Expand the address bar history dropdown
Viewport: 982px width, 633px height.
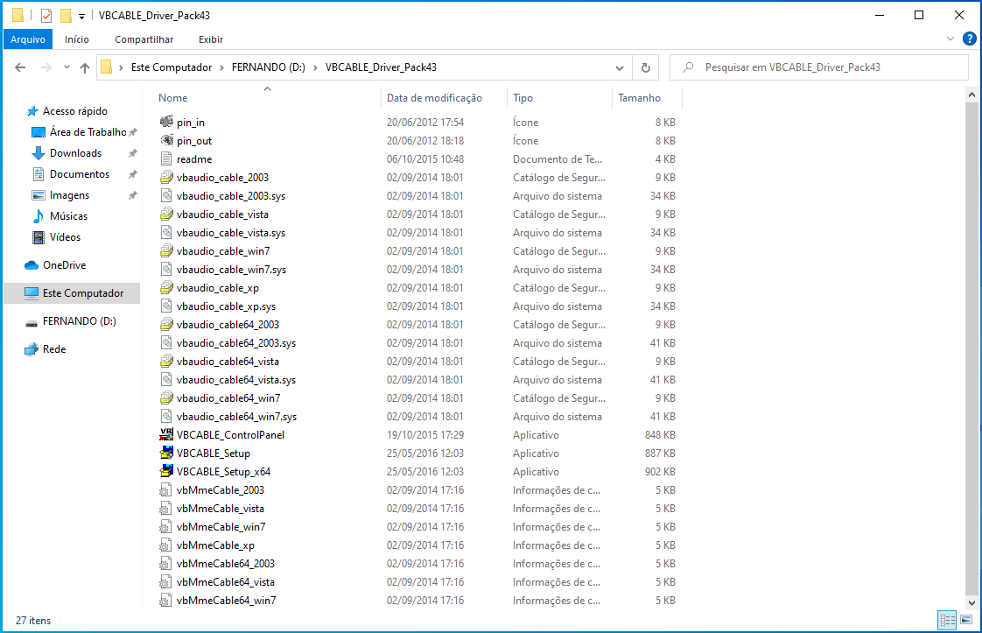click(620, 67)
